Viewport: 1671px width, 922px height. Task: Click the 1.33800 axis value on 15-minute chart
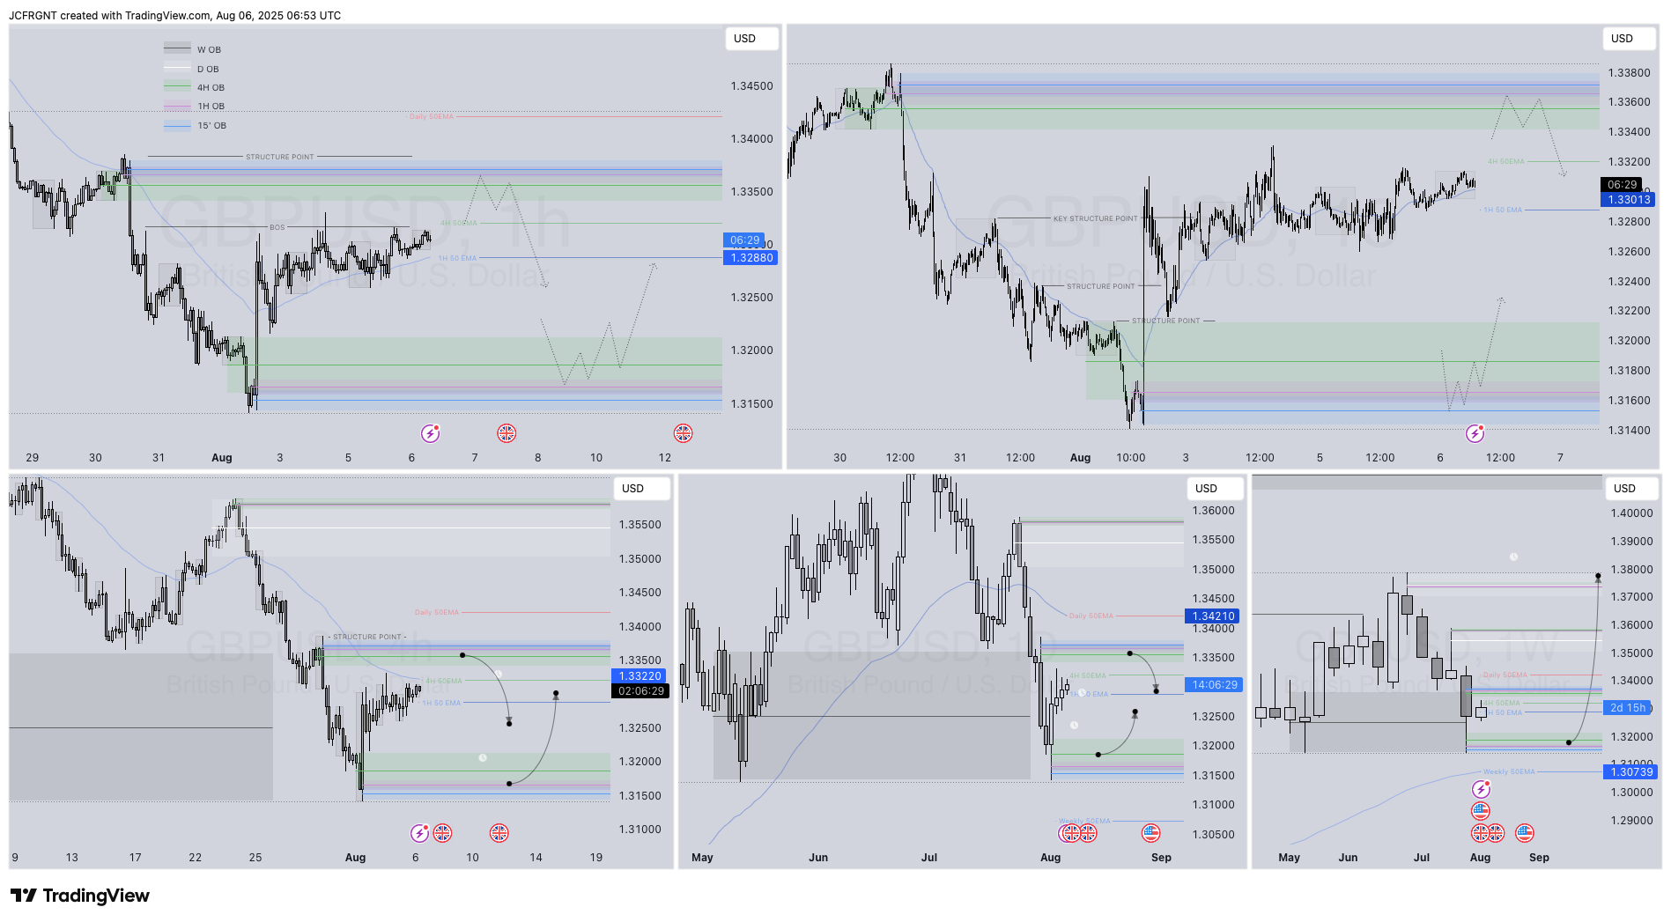pyautogui.click(x=1630, y=73)
